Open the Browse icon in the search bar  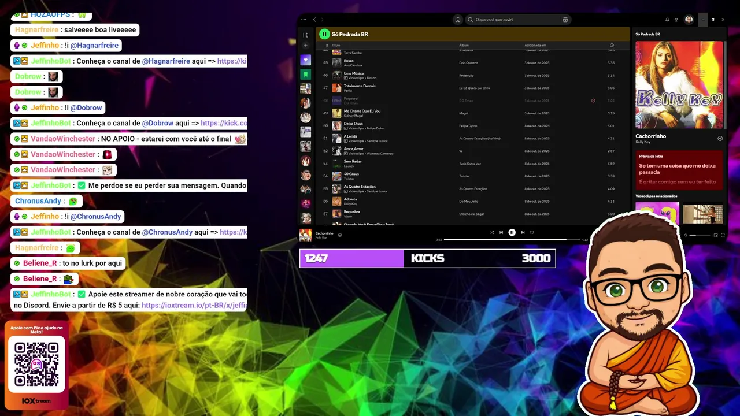pyautogui.click(x=565, y=20)
